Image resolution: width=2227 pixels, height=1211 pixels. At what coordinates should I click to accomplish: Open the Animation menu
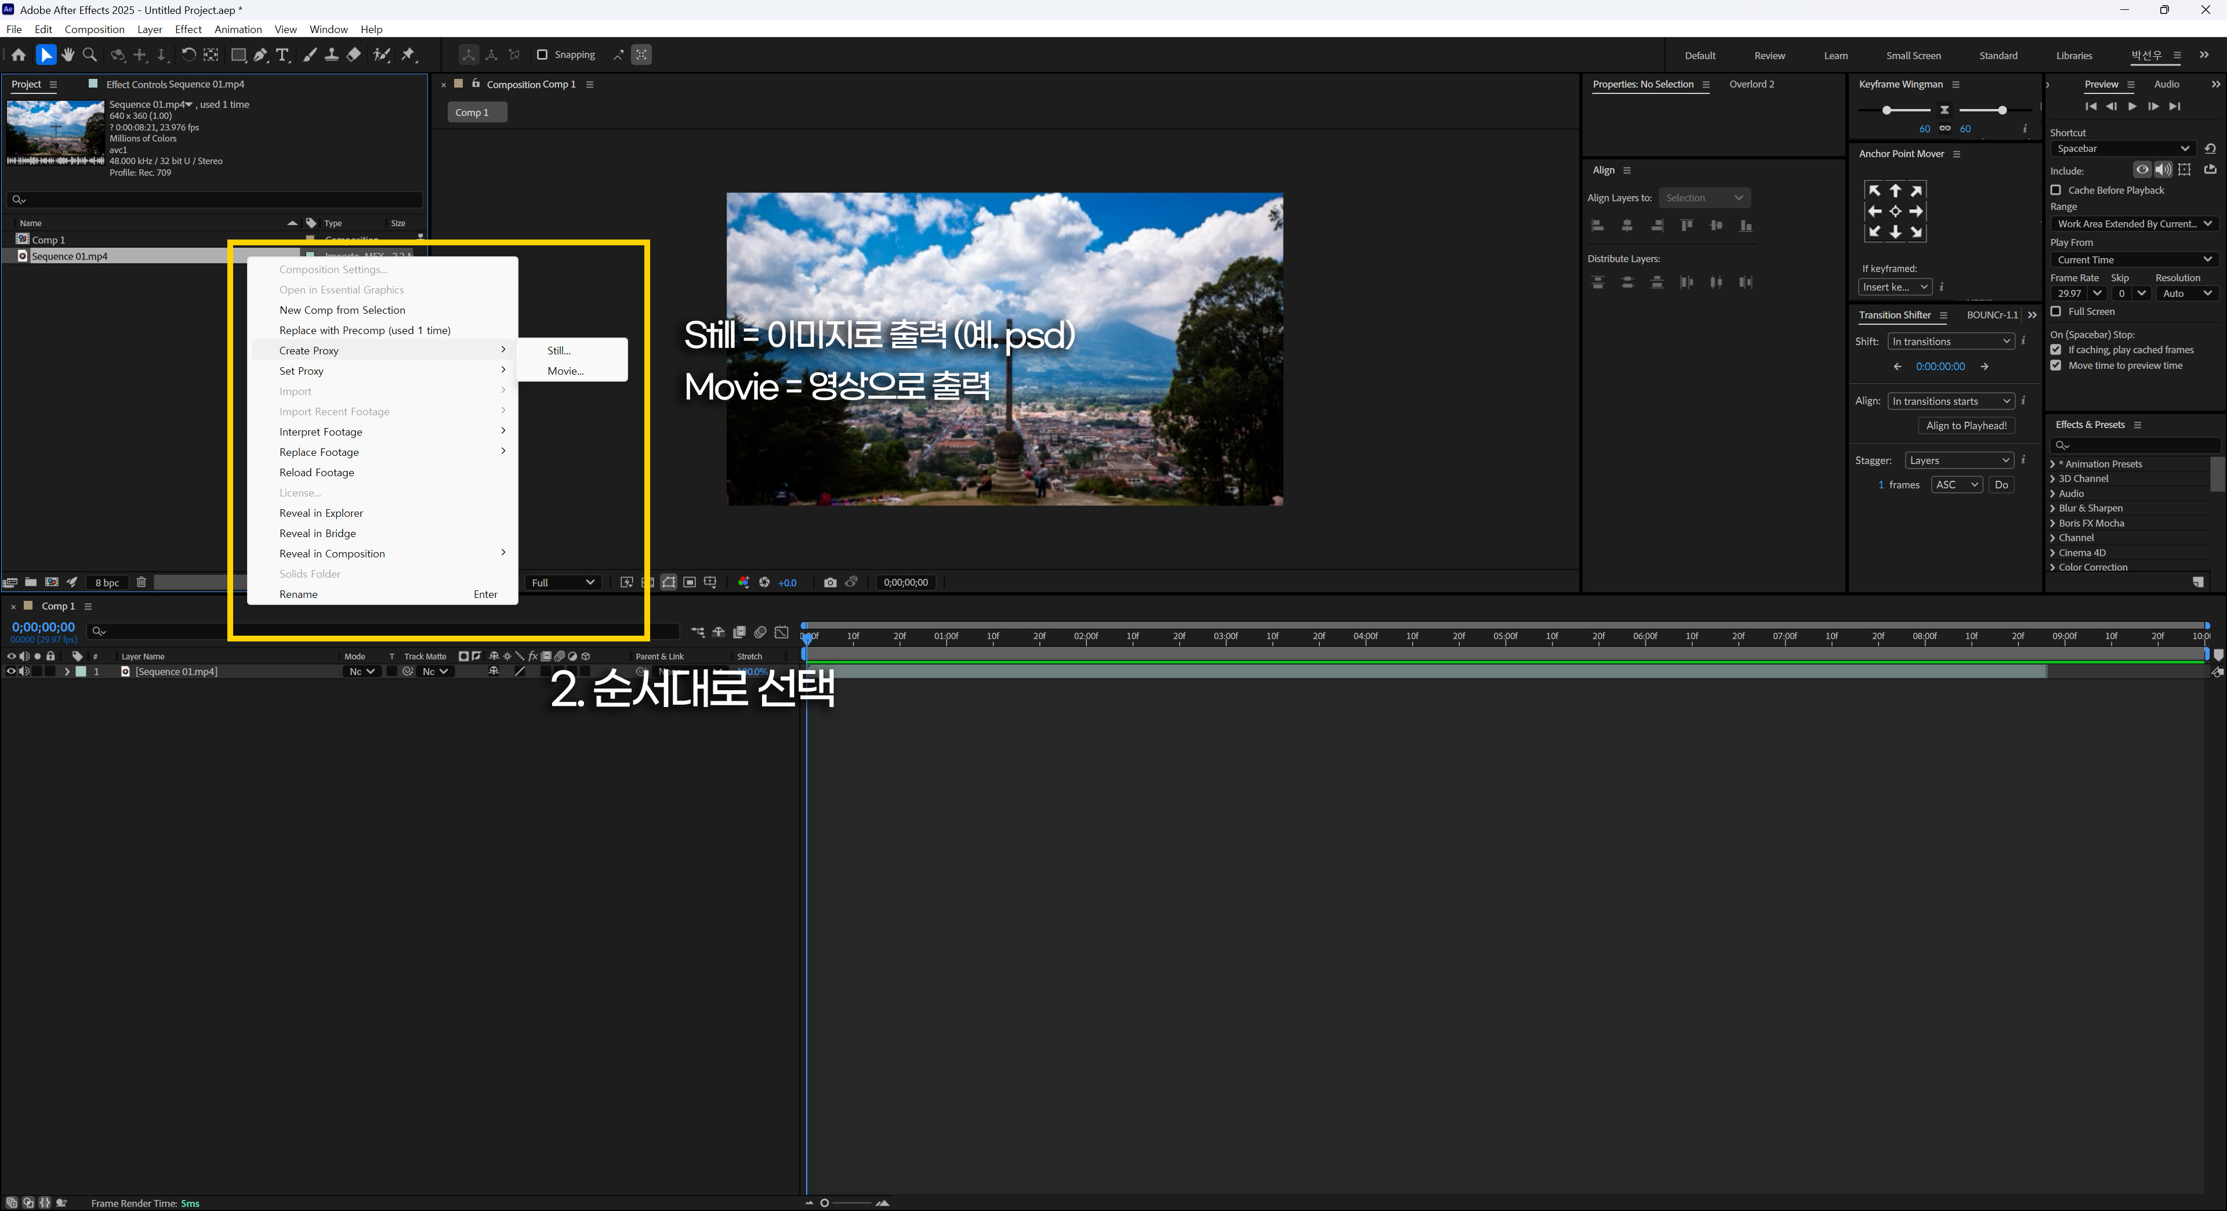pos(238,30)
